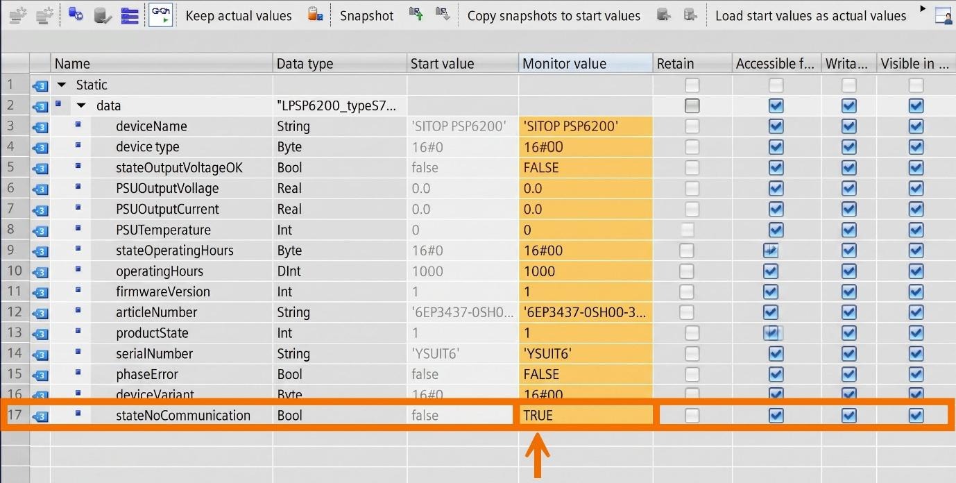
Task: Click the Retain column header
Action: (692, 63)
